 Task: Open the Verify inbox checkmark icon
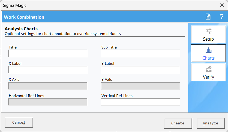pyautogui.click(x=209, y=69)
